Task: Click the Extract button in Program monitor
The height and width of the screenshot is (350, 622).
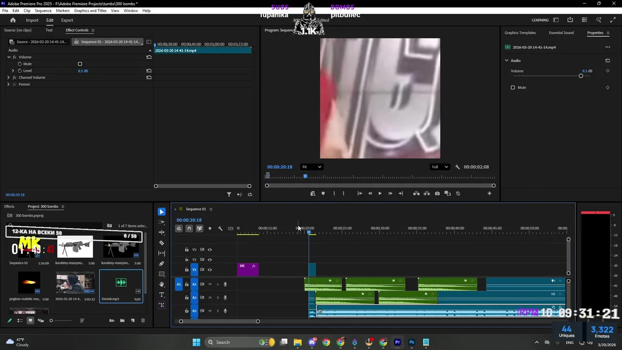Action: click(427, 193)
